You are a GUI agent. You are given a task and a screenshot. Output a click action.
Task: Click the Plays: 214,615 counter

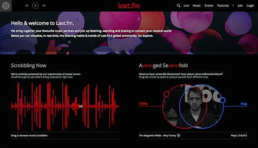[239, 136]
